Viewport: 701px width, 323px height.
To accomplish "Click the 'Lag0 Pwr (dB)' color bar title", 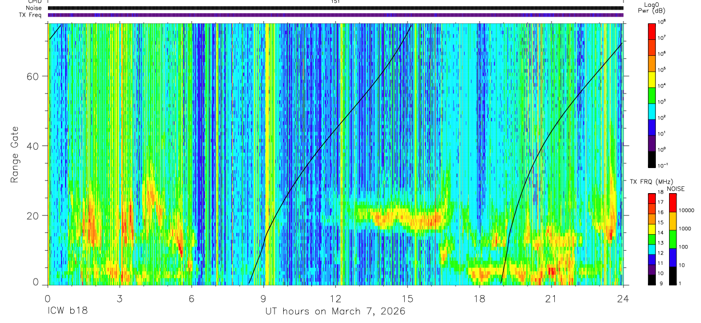I will coord(651,8).
